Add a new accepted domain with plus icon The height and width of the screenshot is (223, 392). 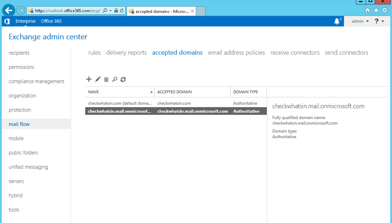tap(89, 79)
